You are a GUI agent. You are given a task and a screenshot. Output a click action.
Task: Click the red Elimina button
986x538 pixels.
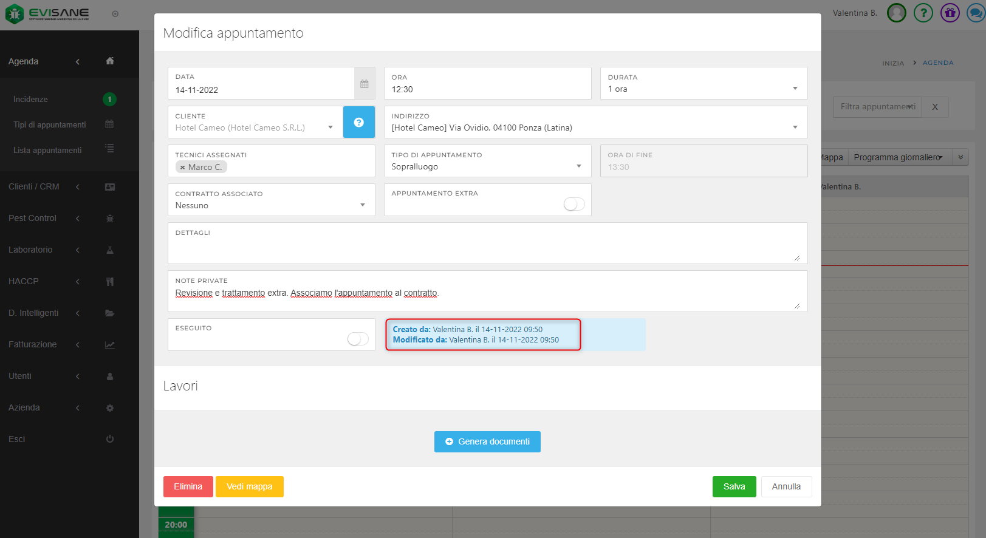pyautogui.click(x=188, y=486)
